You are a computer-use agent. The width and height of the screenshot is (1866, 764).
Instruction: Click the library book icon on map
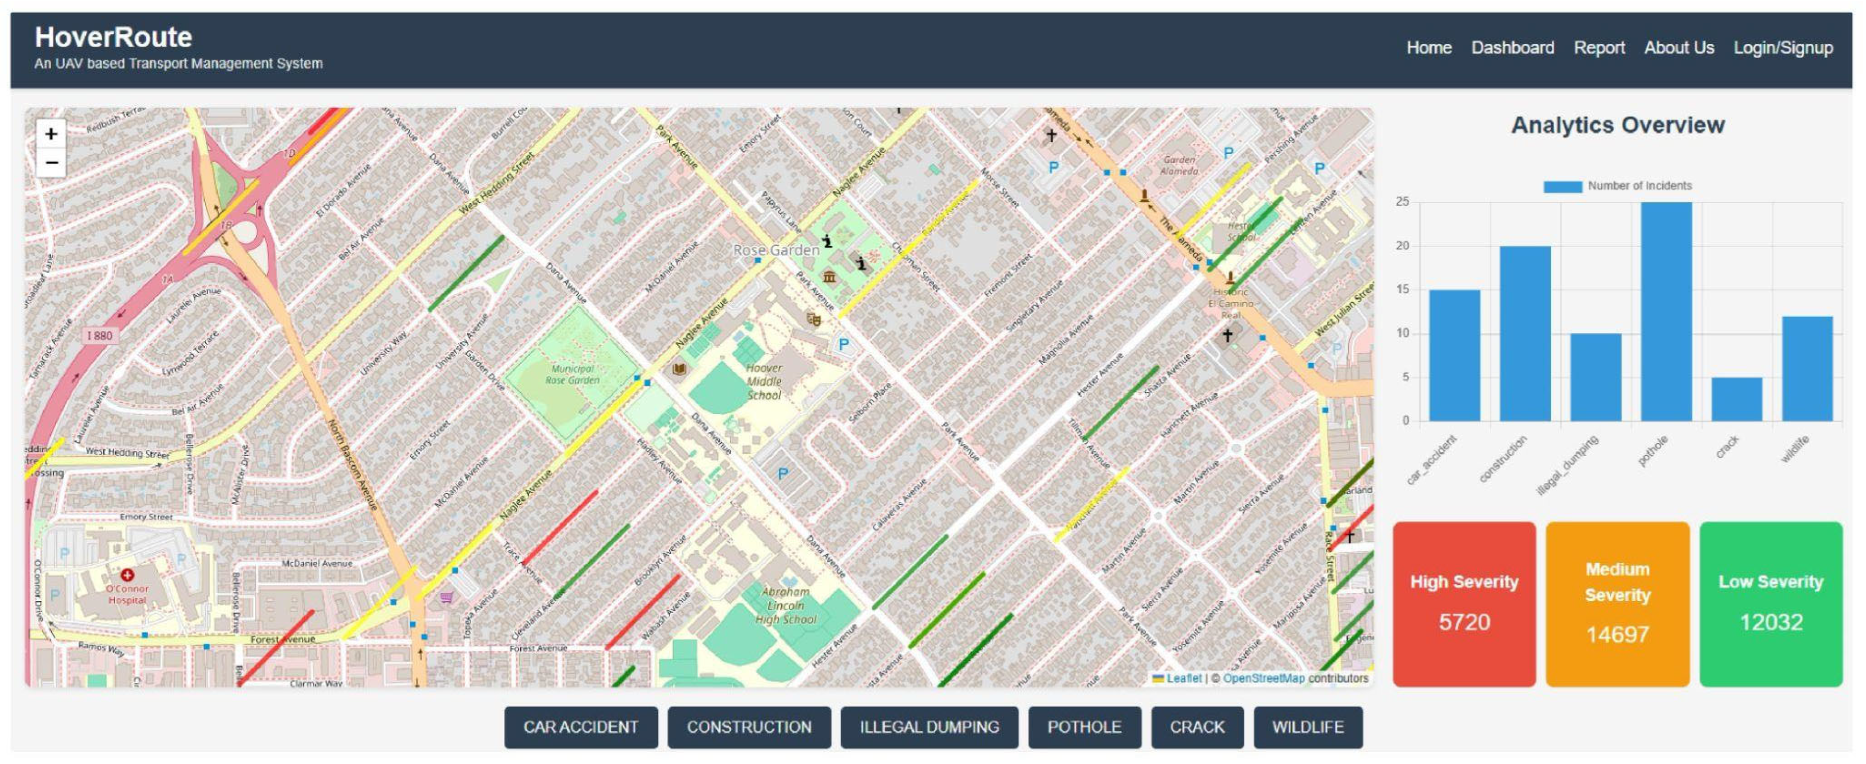[x=679, y=370]
